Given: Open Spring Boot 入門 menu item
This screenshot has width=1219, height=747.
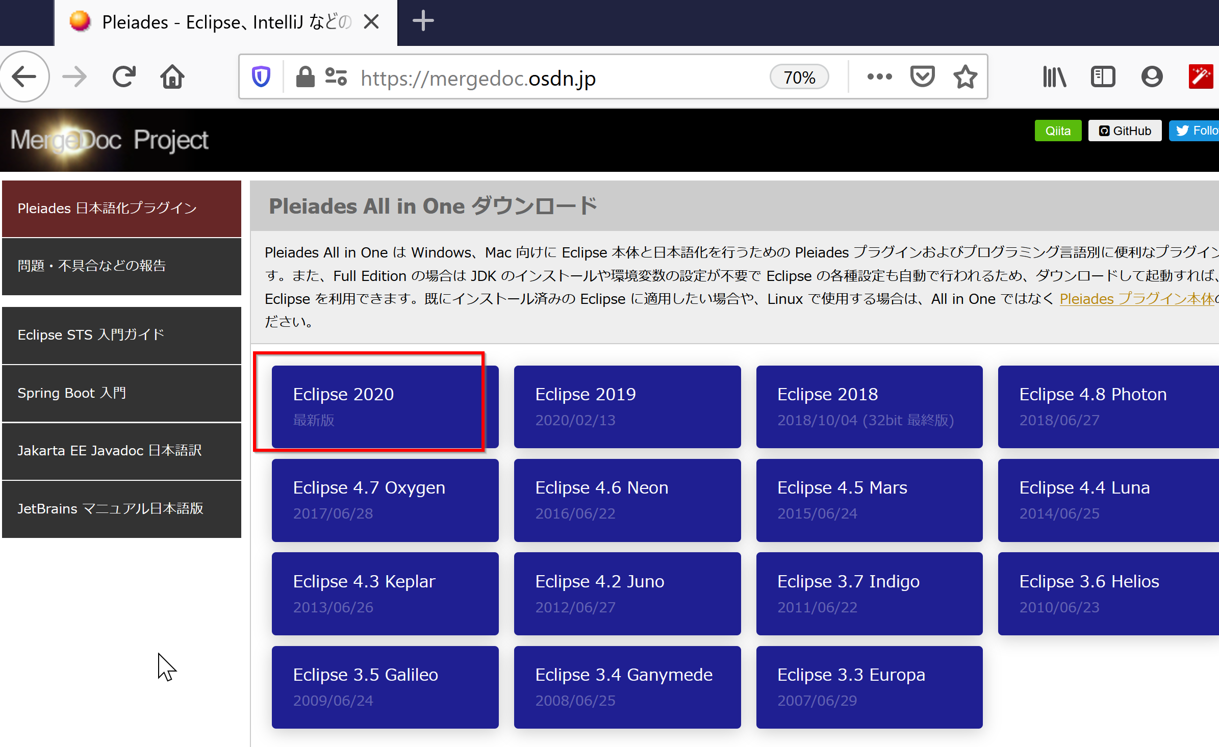Looking at the screenshot, I should (x=121, y=393).
